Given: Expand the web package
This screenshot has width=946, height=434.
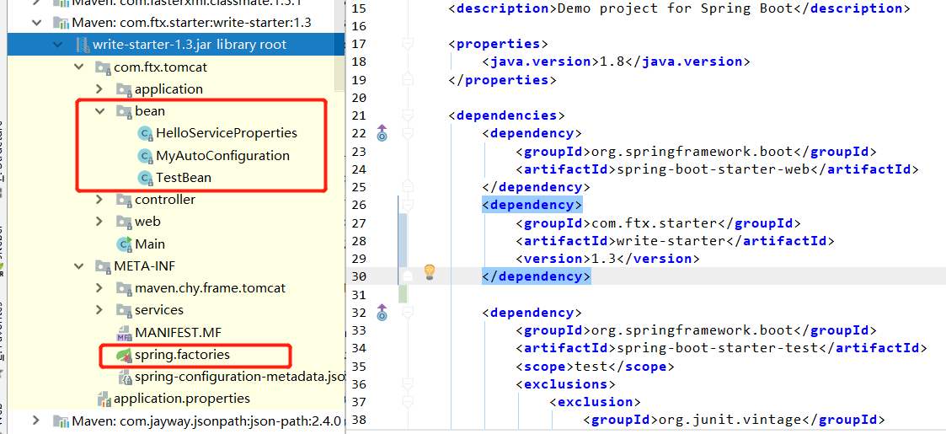Looking at the screenshot, I should pyautogui.click(x=100, y=222).
